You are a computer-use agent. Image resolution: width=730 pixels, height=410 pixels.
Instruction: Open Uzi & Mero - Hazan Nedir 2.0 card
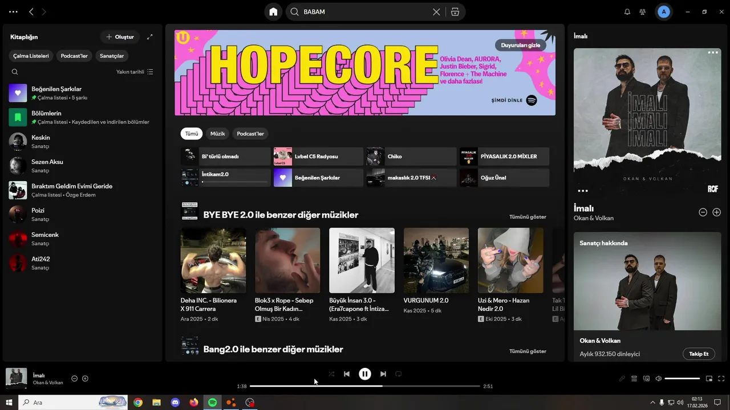tap(510, 276)
